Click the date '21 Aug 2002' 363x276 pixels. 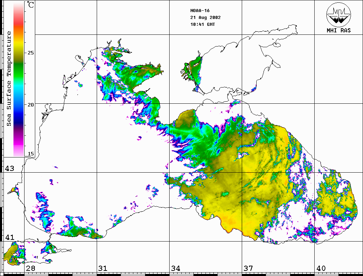tap(206, 18)
